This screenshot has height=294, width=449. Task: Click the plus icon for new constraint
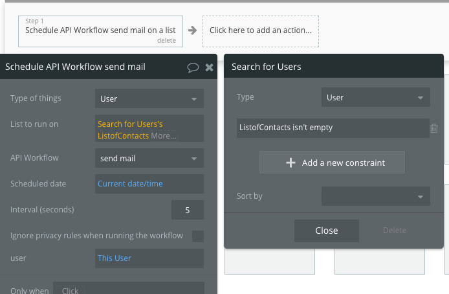pos(290,163)
